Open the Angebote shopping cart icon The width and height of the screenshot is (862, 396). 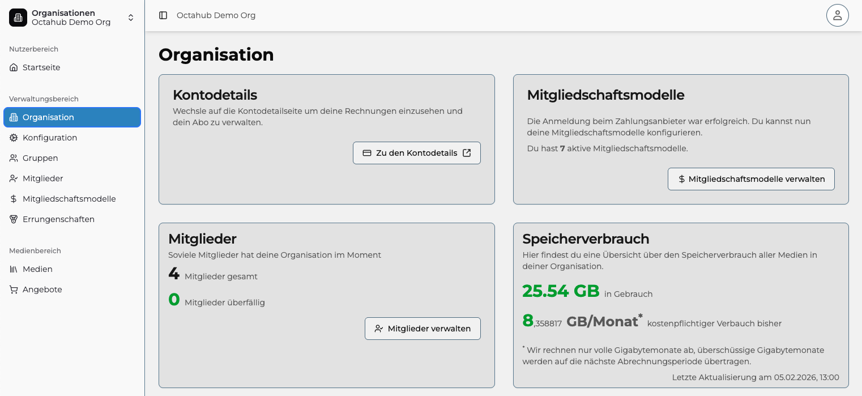click(x=13, y=289)
